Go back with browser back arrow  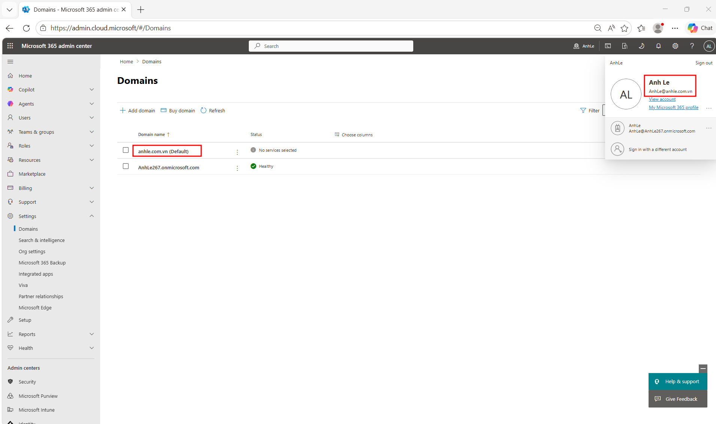(10, 28)
